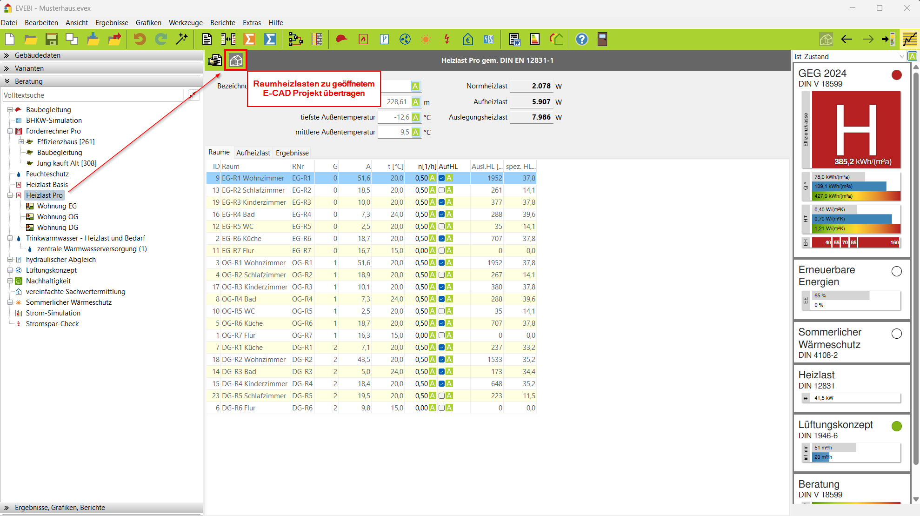
Task: Select Wohnung OG in the tree
Action: [57, 217]
